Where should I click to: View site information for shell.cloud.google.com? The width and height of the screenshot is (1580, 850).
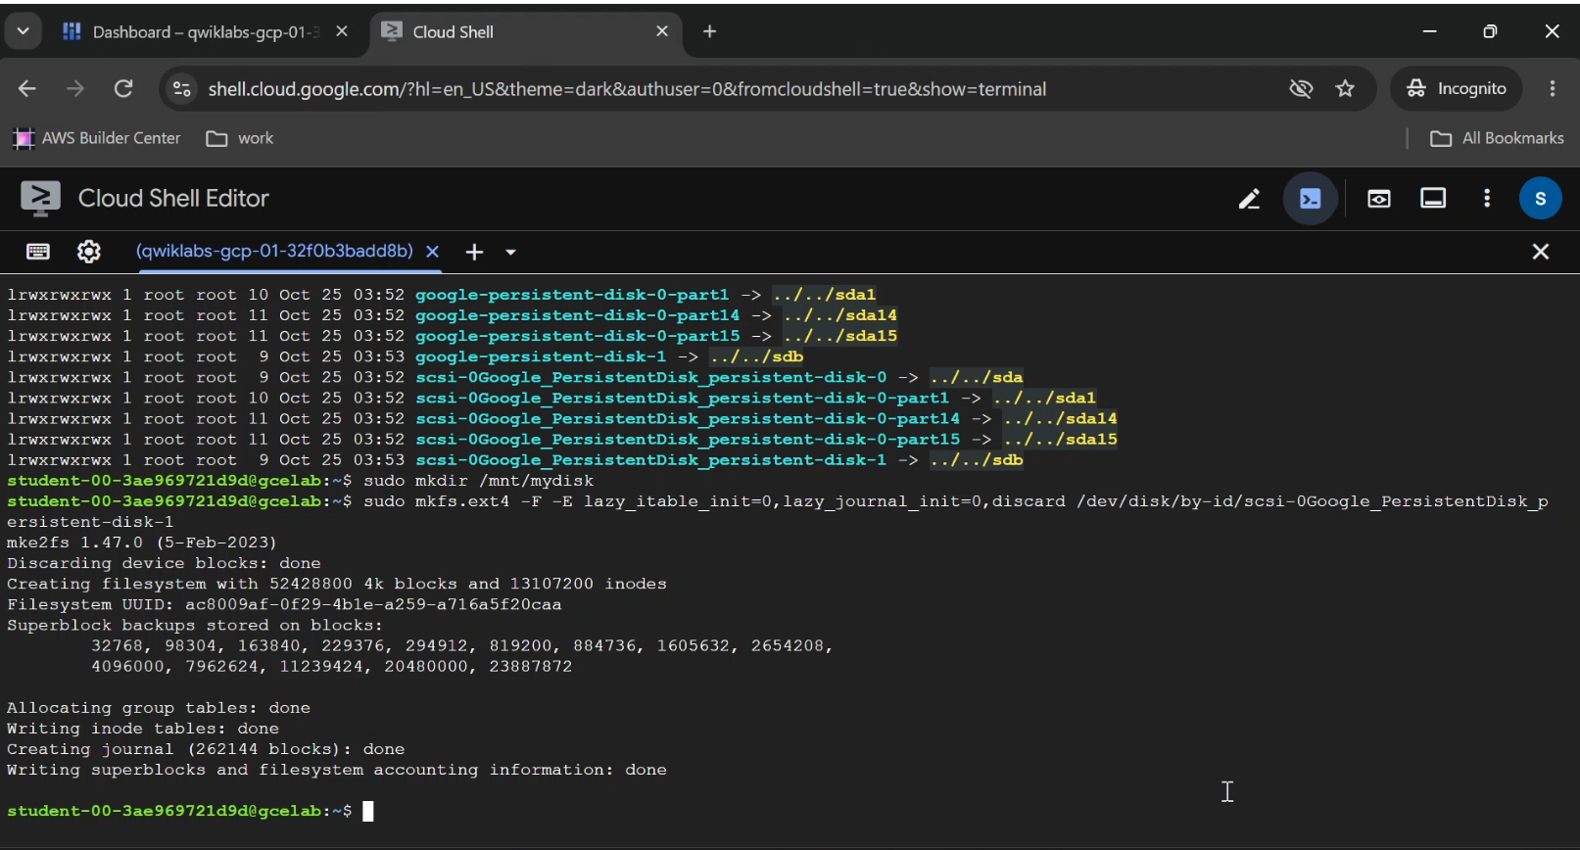click(182, 89)
